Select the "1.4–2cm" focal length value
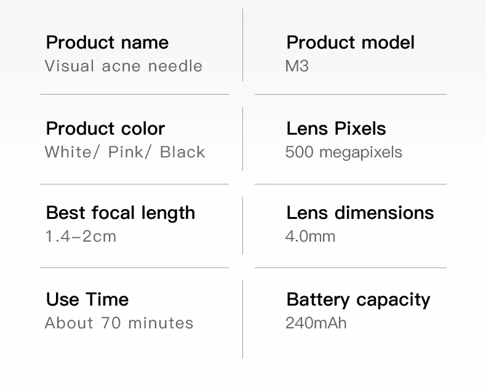The width and height of the screenshot is (486, 388). tap(81, 236)
